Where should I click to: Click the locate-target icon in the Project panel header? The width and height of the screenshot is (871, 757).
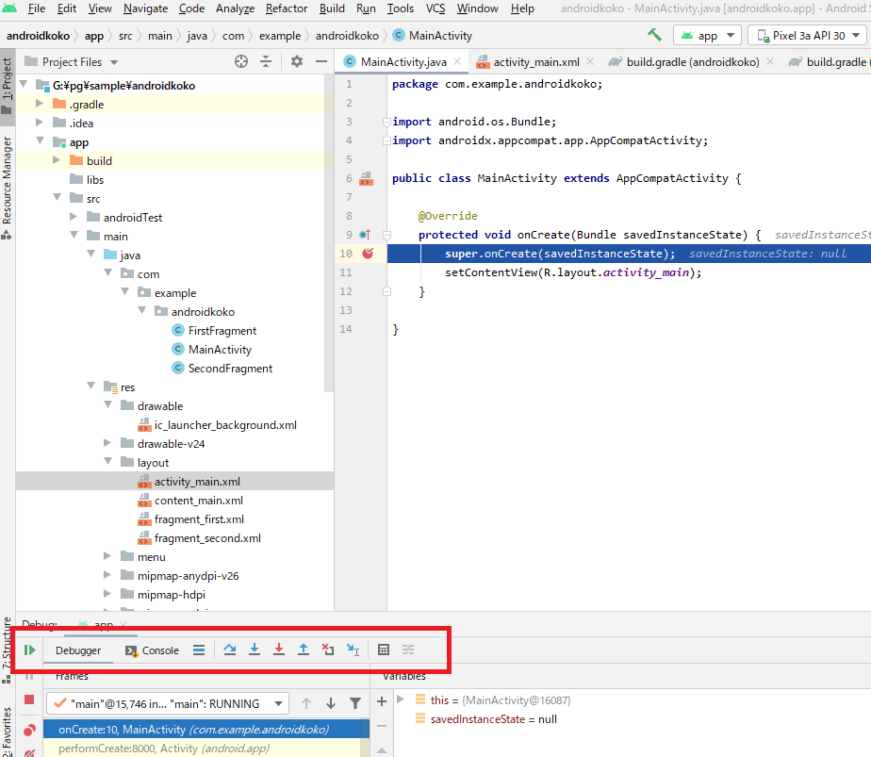(x=241, y=61)
